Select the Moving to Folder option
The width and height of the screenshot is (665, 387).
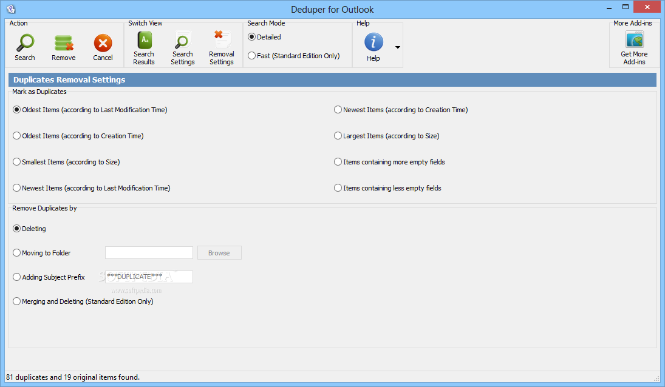tap(41, 253)
